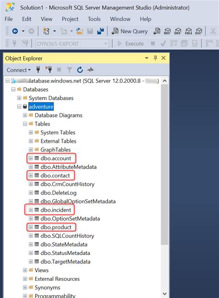Refresh the Object Explorer tree
219x298 pixels.
tap(80, 70)
